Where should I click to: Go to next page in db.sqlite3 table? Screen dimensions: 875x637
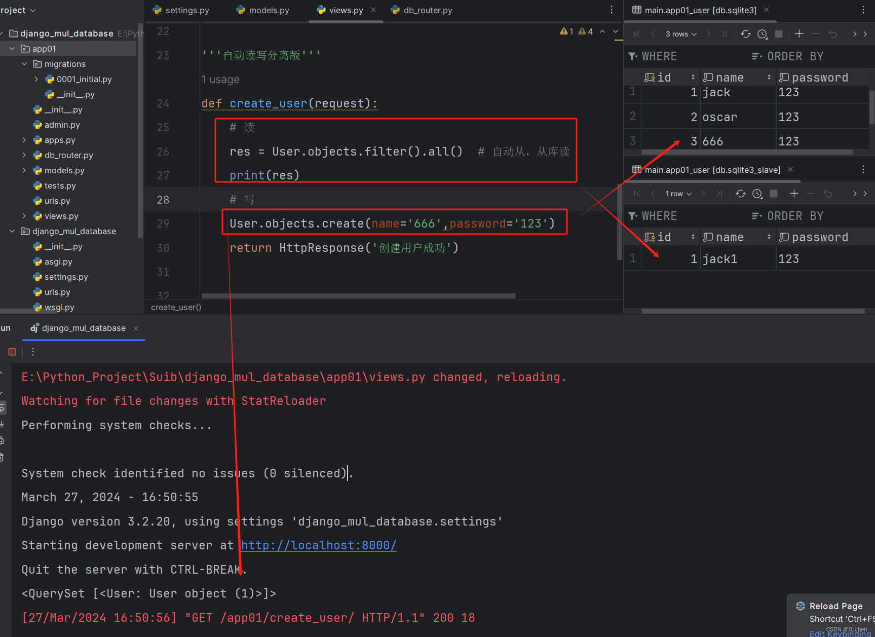708,34
